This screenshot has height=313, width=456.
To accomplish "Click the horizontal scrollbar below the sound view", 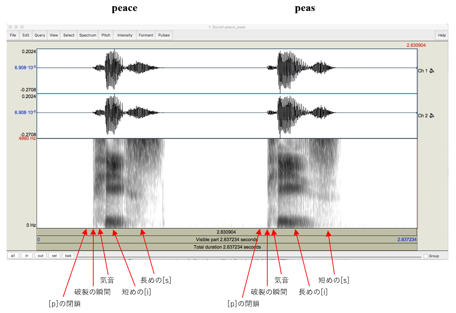I will click(x=250, y=257).
